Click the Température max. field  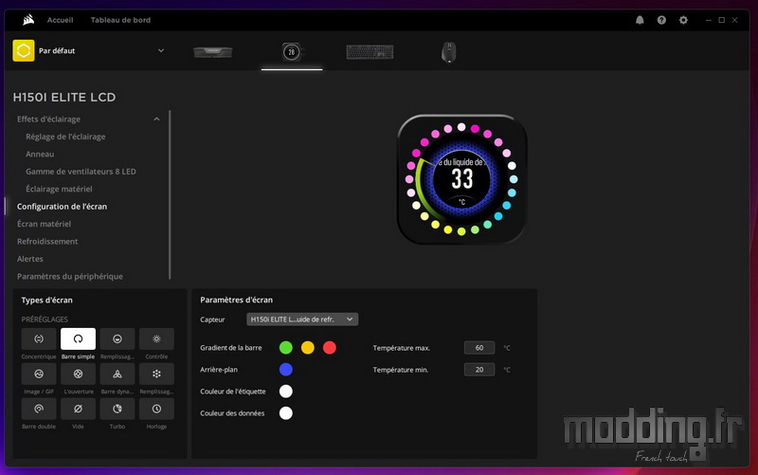(x=479, y=347)
